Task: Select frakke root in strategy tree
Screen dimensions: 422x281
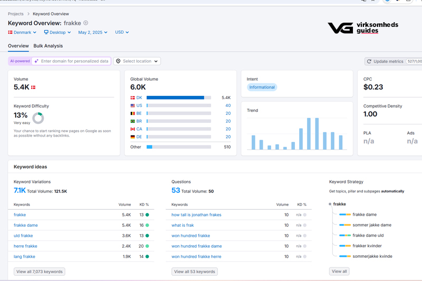Action: coord(339,204)
